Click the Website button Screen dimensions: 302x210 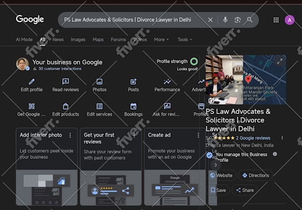(x=221, y=175)
